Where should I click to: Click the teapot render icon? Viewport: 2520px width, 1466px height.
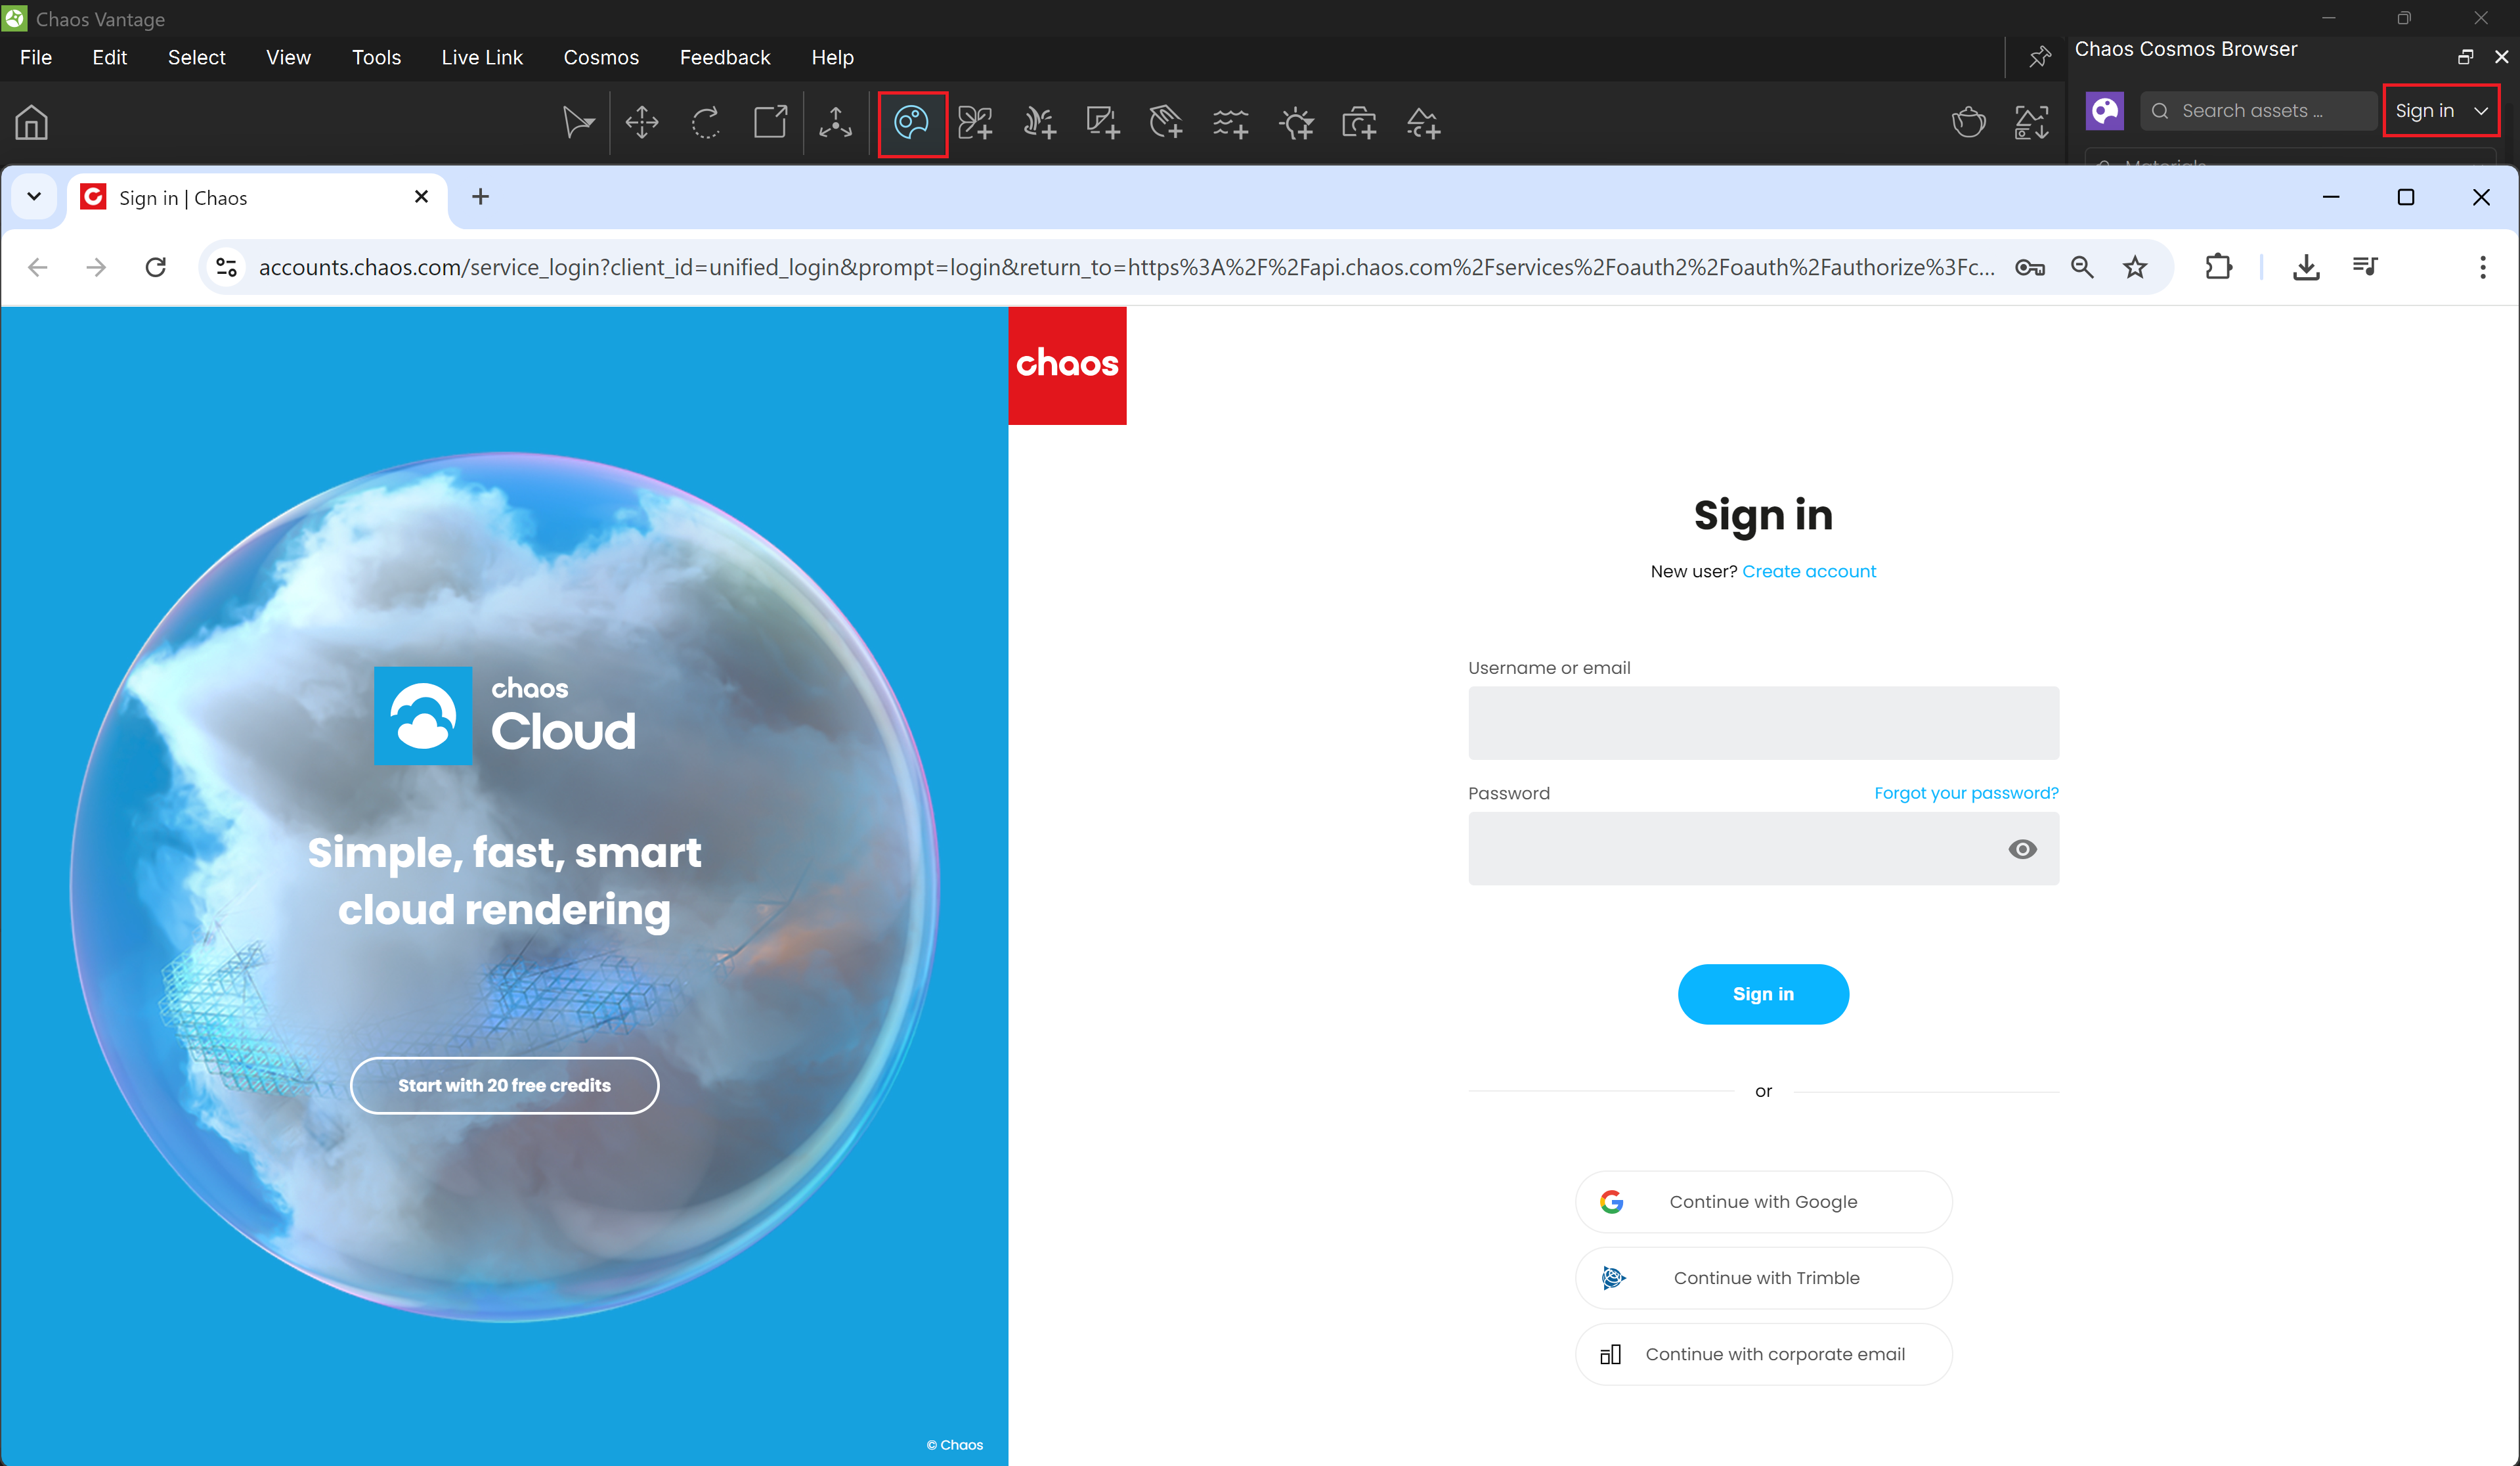click(x=1969, y=122)
